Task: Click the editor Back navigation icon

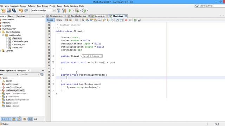Action: (x=71, y=20)
